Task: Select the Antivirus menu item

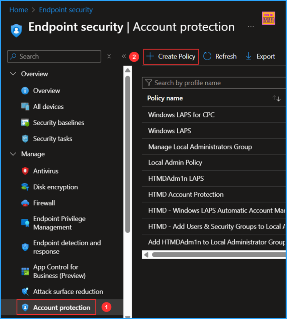Action: tap(46, 171)
